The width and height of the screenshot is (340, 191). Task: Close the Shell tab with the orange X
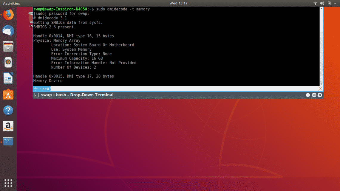pyautogui.click(x=320, y=88)
